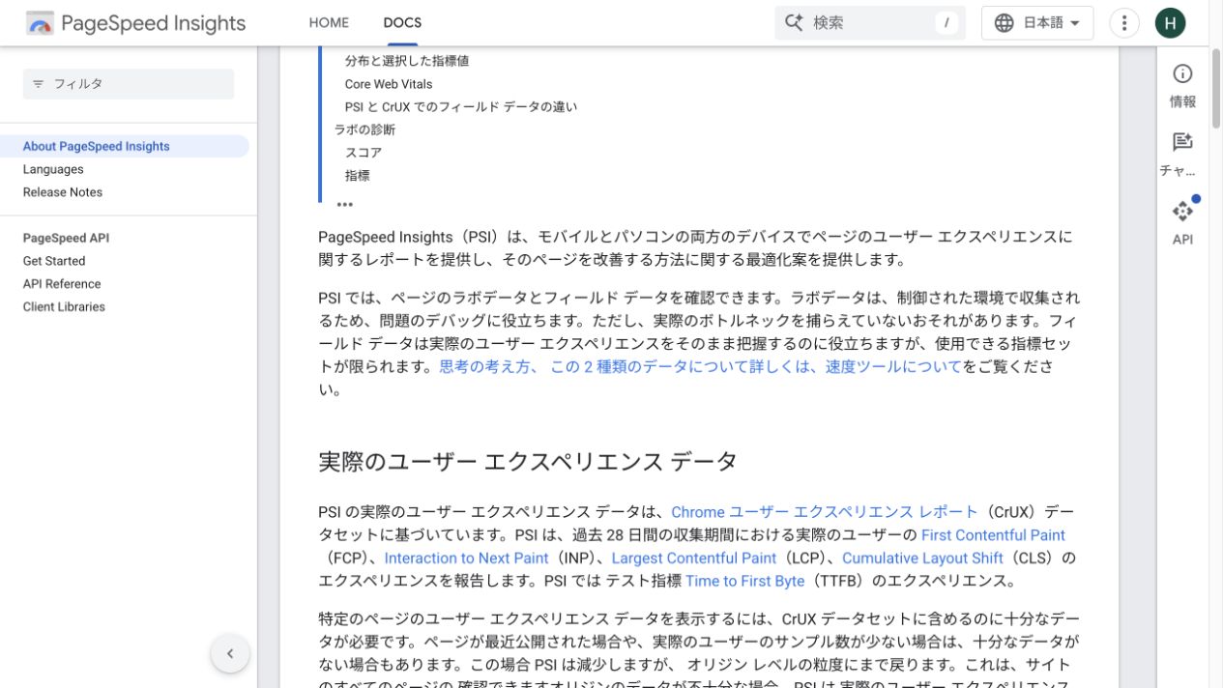Open Client Libraries in the sidebar
Screen dimensions: 1223x688
point(64,307)
